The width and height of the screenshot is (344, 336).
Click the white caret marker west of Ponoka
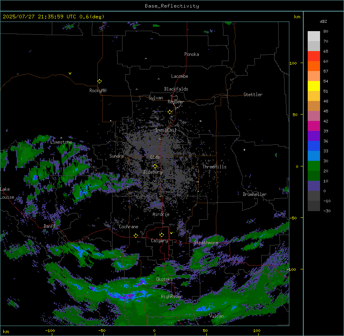[146, 59]
